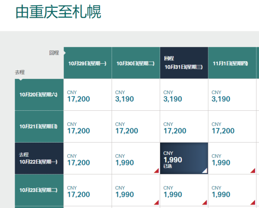Choose CNY 17,200 fare for Oct 22 / Oct 29
259x208 pixels.
[x=88, y=158]
